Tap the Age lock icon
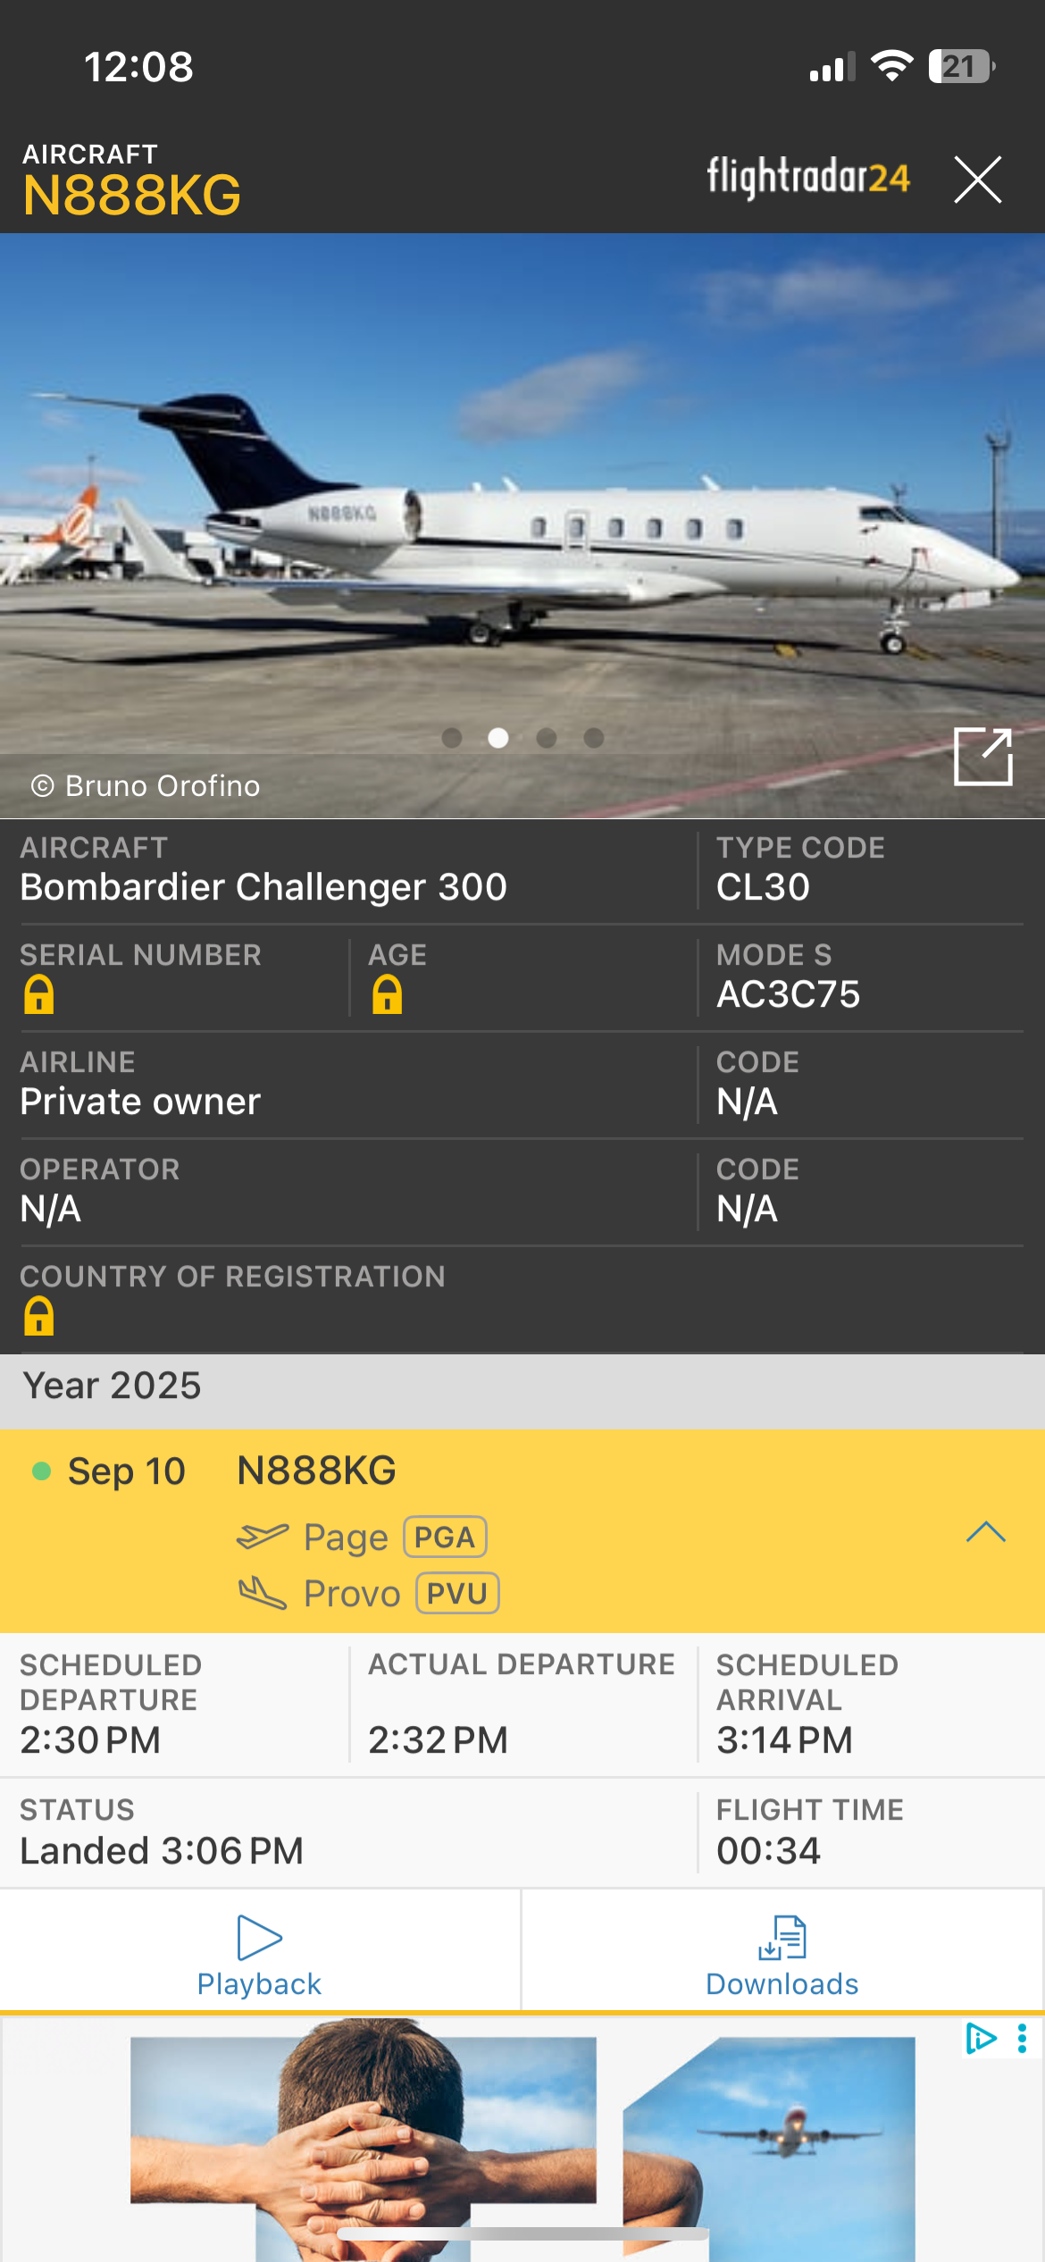 click(x=387, y=994)
